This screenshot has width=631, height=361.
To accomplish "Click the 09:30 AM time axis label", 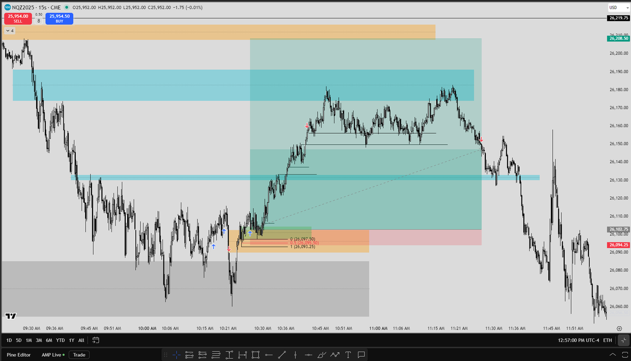I will (32, 328).
